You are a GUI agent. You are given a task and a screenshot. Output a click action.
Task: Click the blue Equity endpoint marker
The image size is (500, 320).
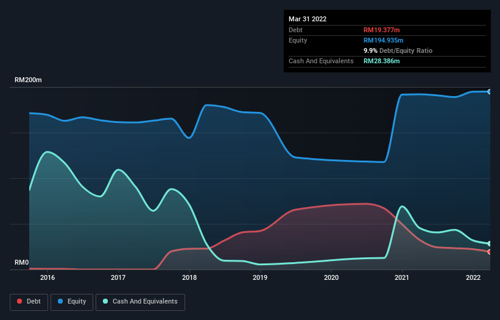pyautogui.click(x=490, y=92)
